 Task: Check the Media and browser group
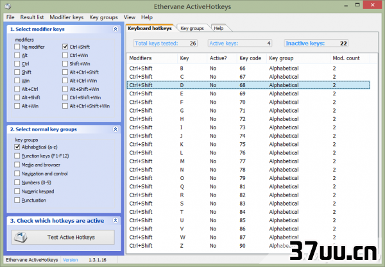17,165
